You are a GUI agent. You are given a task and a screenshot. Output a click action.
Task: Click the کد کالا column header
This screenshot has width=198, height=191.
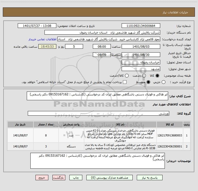pyautogui.click(x=170, y=124)
